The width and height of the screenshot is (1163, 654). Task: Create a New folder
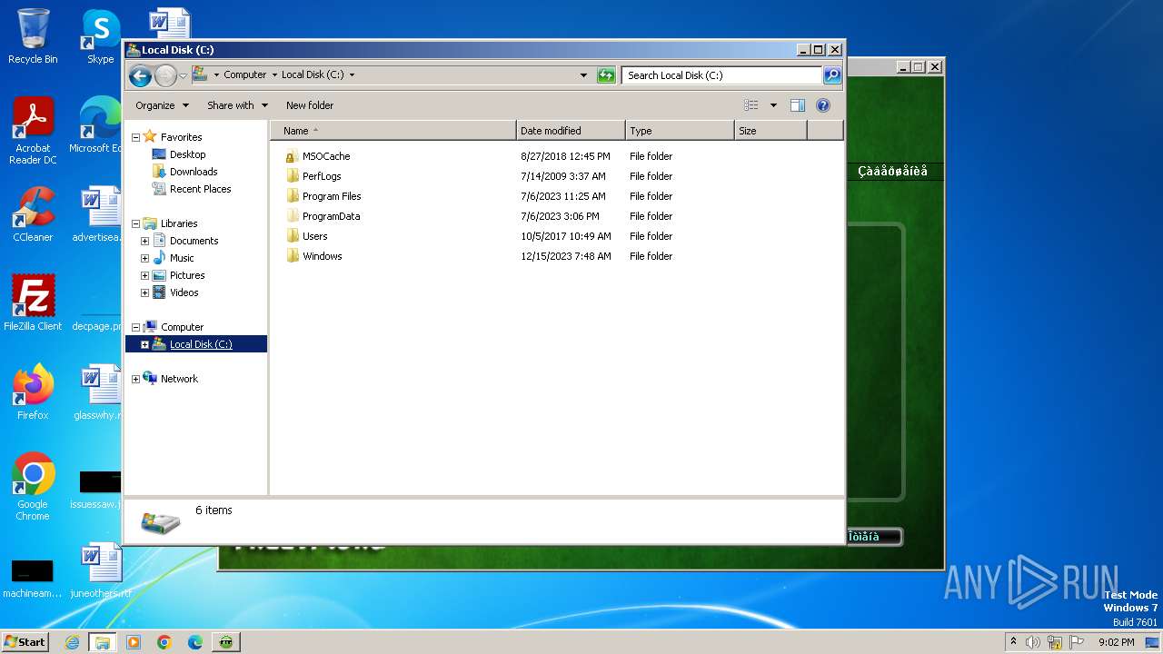coord(310,105)
